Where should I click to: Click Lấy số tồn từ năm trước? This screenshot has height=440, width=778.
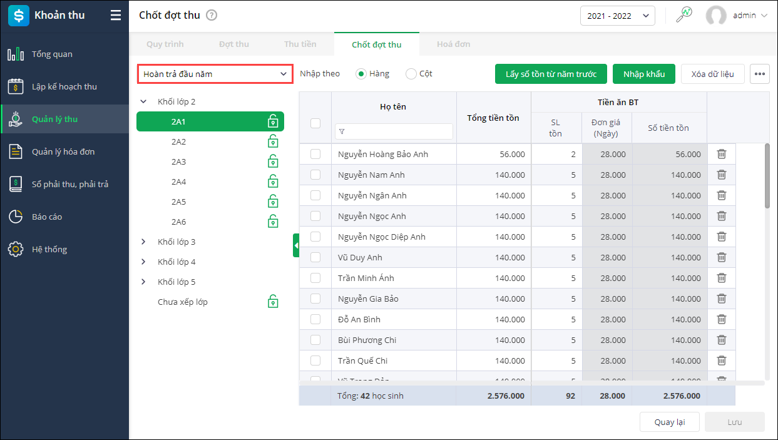pyautogui.click(x=551, y=74)
